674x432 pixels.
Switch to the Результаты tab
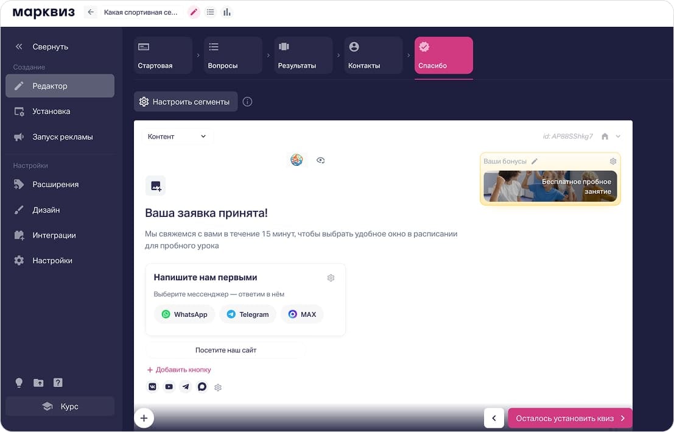click(x=303, y=55)
